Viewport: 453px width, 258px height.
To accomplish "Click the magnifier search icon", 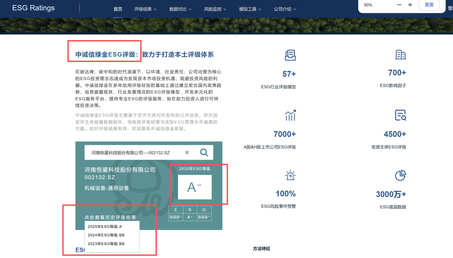I will tap(204, 152).
